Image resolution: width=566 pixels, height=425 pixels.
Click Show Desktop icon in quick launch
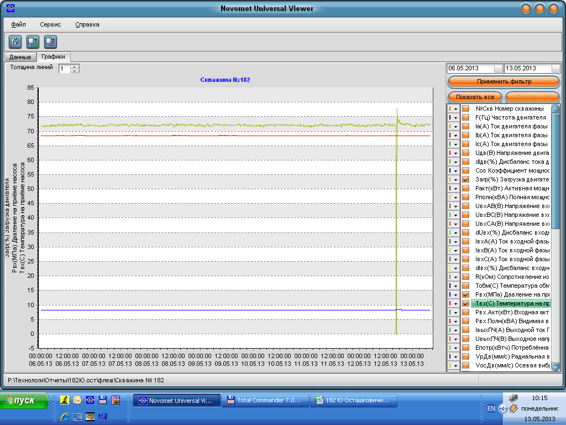77,417
